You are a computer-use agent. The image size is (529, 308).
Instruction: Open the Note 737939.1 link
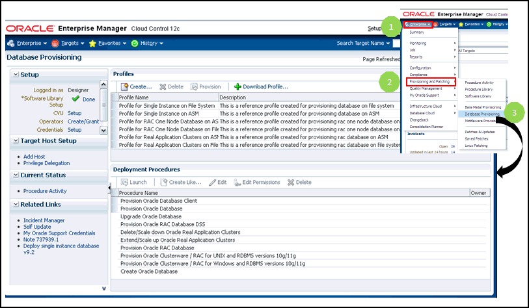[41, 240]
